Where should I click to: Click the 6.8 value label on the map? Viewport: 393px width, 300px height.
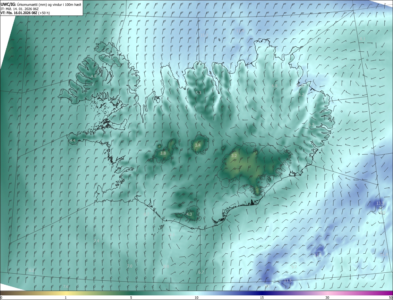click(274, 86)
